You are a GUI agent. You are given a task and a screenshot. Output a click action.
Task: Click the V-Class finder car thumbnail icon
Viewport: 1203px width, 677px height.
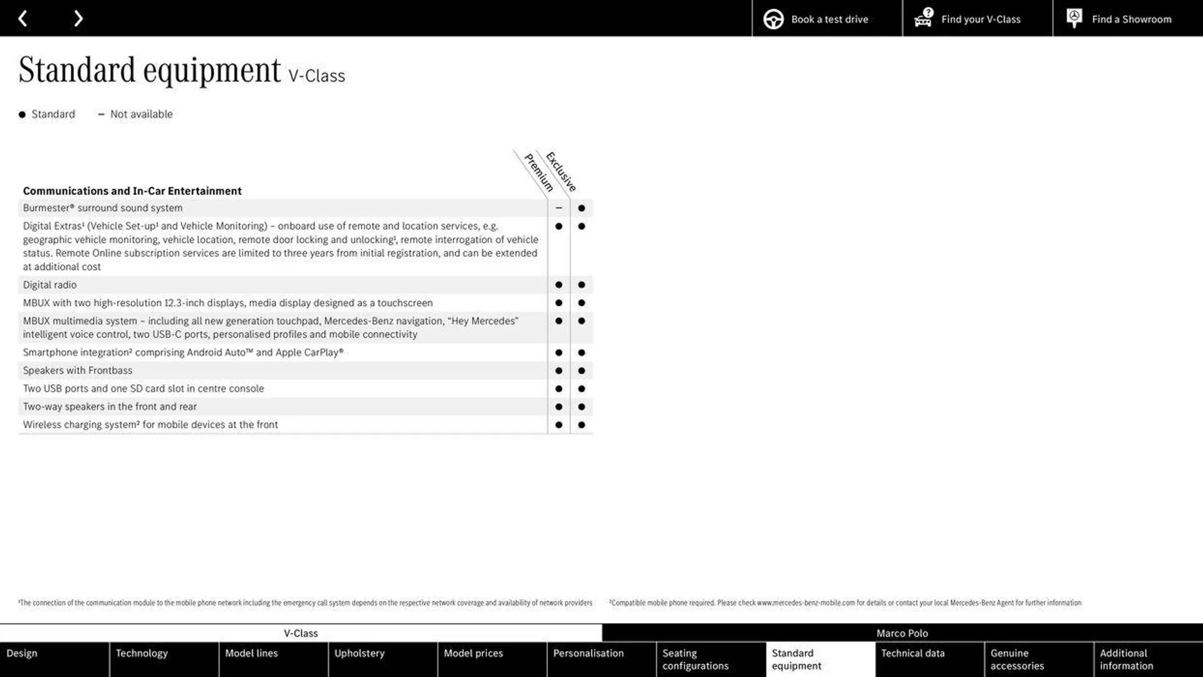[x=924, y=18]
